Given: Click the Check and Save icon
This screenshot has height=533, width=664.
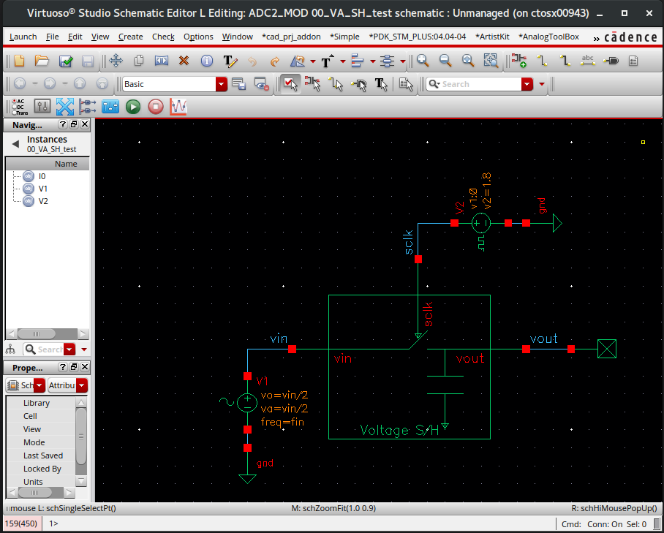Looking at the screenshot, I should click(x=66, y=61).
